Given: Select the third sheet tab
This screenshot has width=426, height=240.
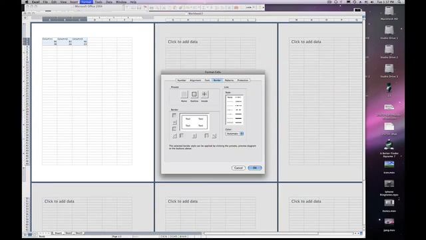Looking at the screenshot, I should (x=79, y=233).
